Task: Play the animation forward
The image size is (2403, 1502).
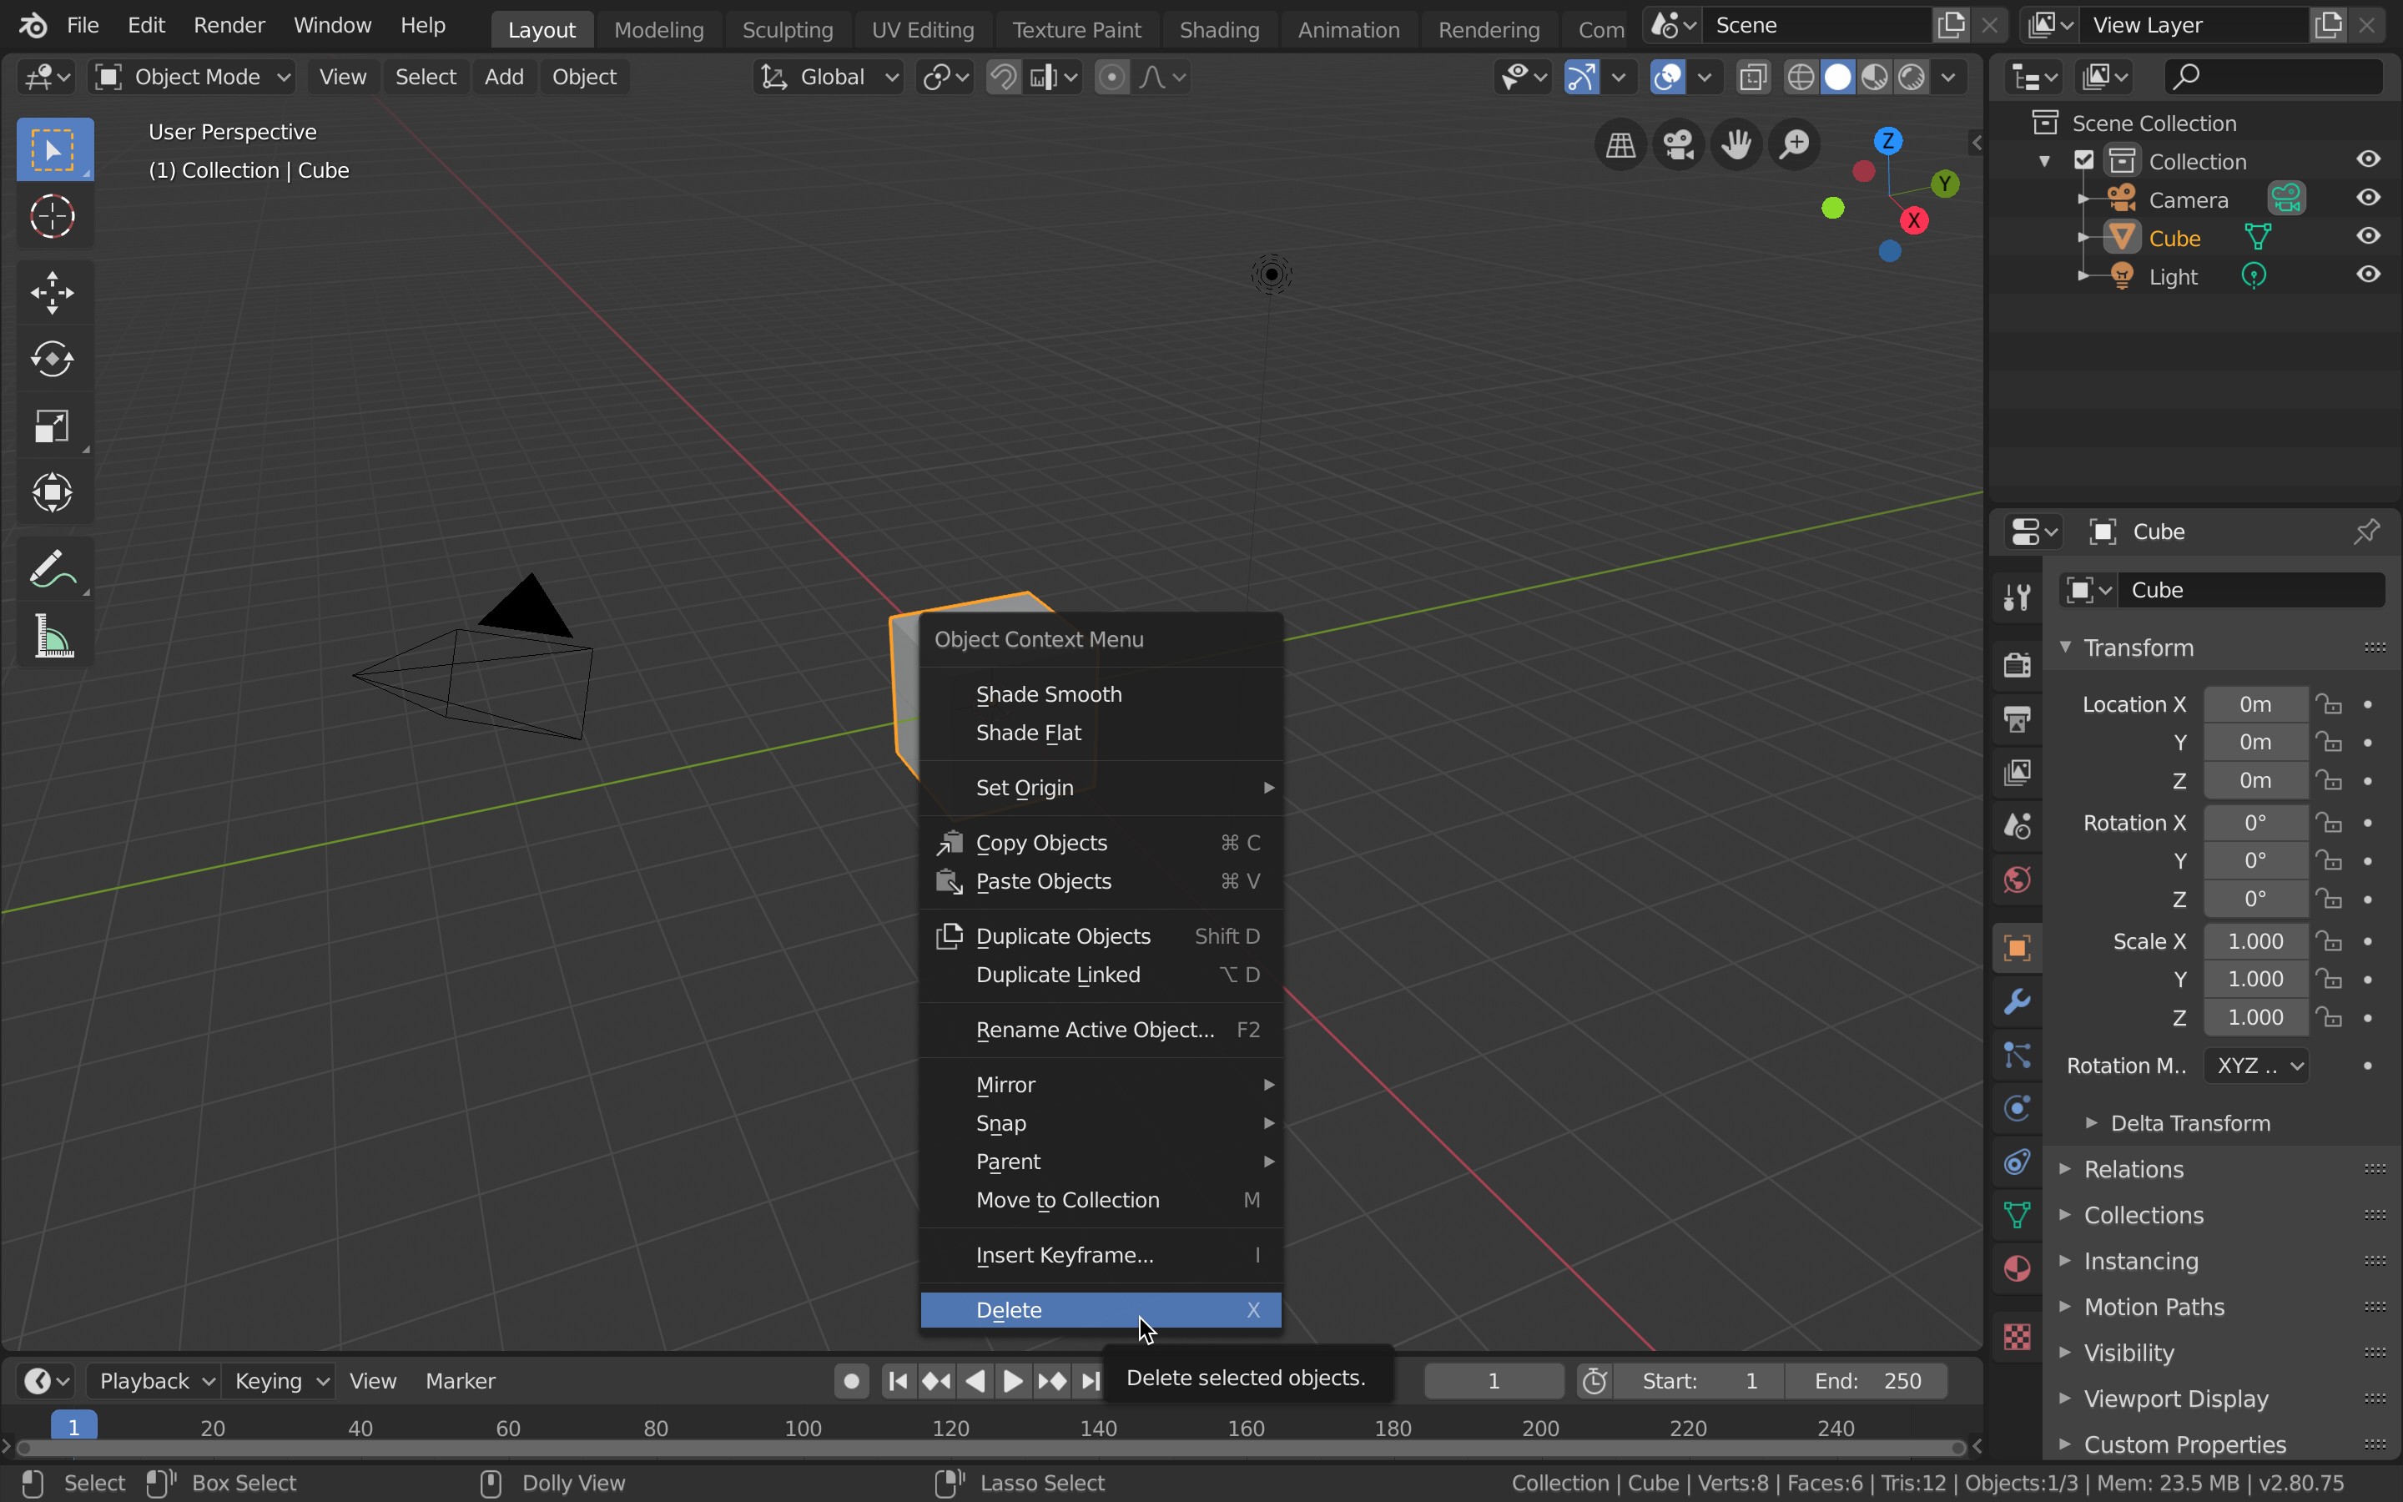Action: [x=1013, y=1381]
